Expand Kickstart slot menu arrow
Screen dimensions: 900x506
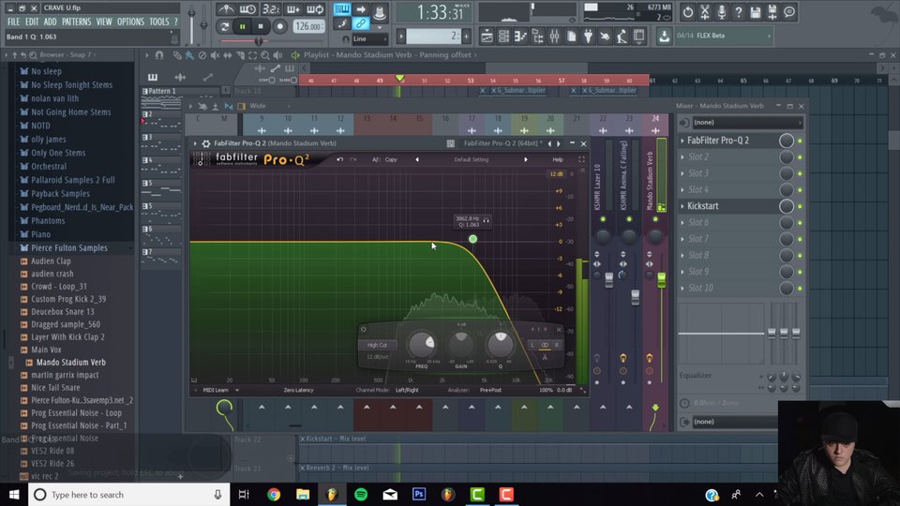682,206
